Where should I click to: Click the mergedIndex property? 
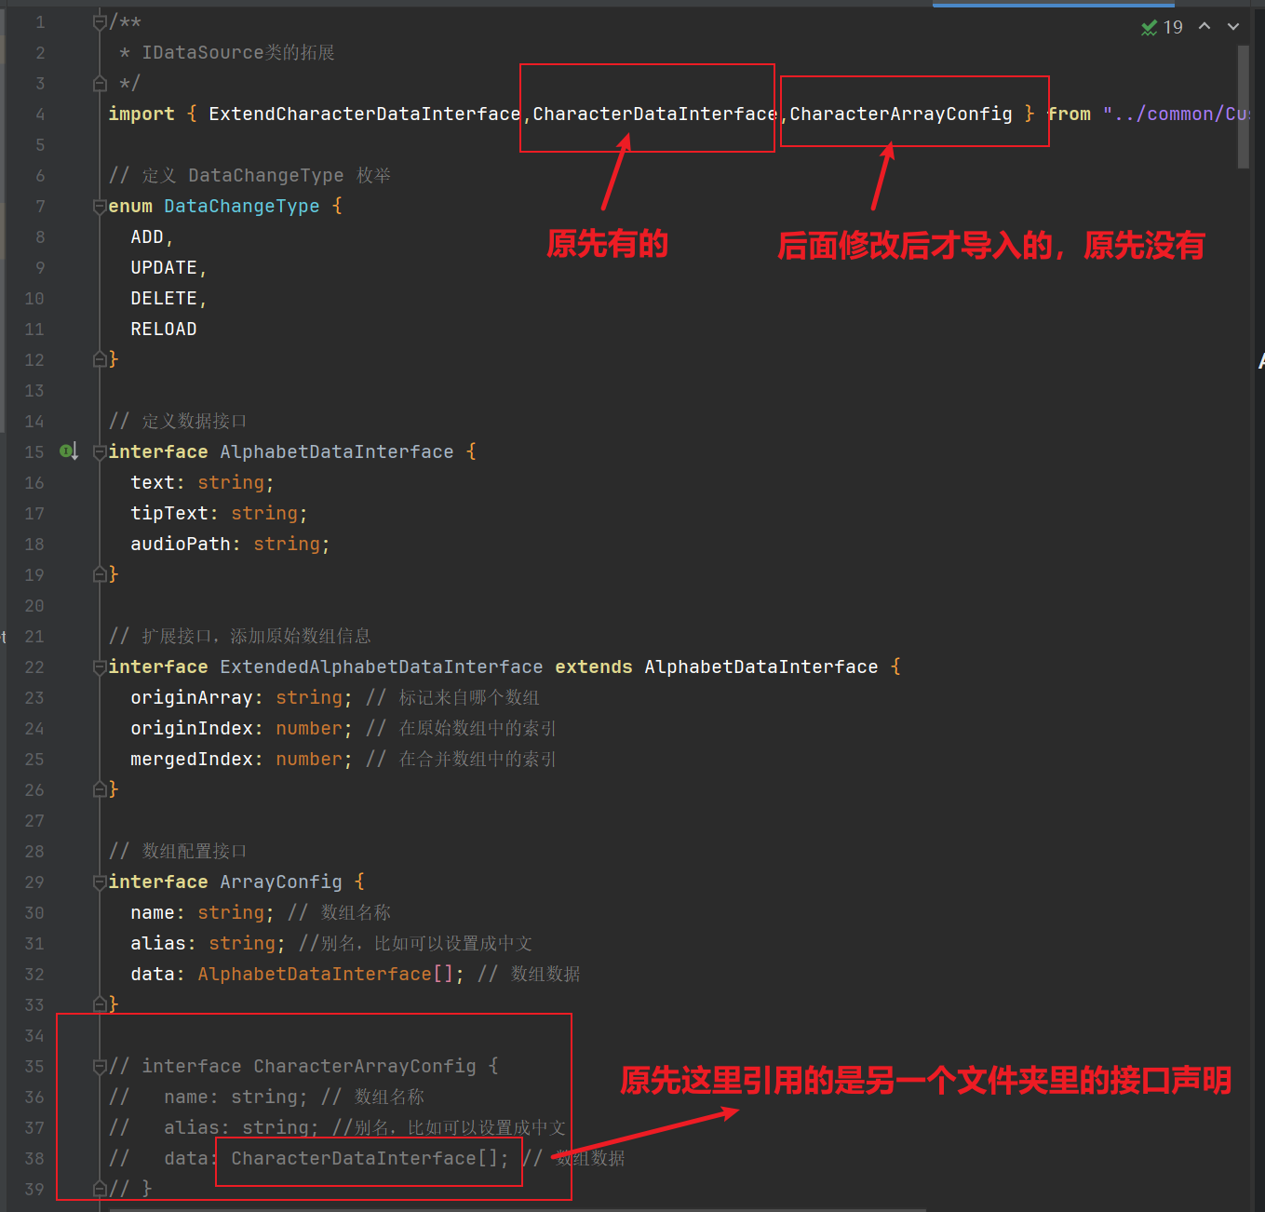pyautogui.click(x=191, y=759)
